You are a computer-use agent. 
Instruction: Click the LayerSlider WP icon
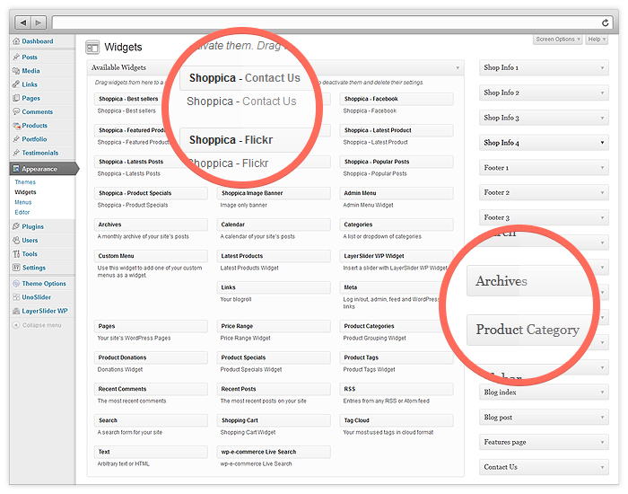coord(16,311)
